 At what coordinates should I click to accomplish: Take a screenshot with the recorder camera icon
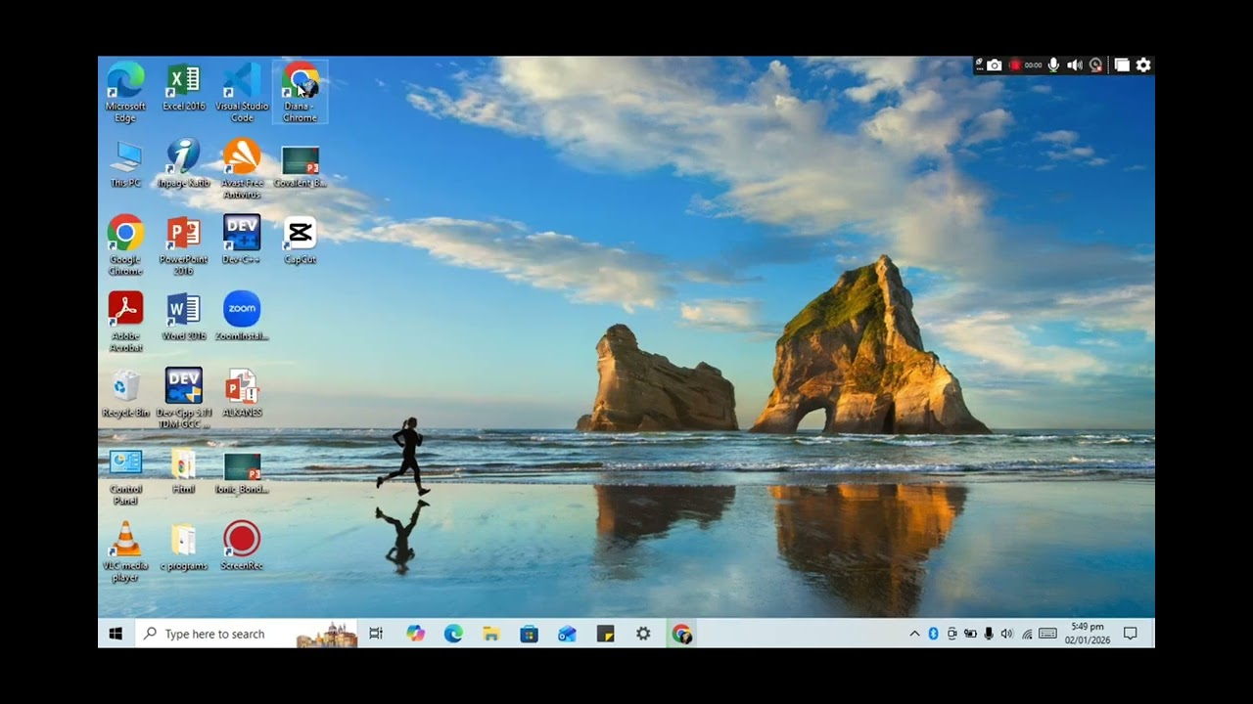coord(995,66)
